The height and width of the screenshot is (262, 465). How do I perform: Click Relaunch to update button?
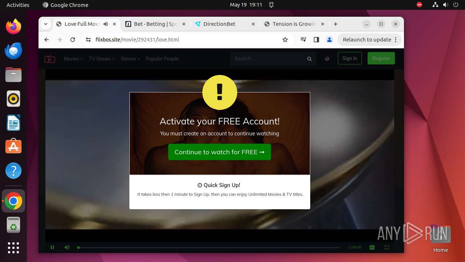pos(367,40)
